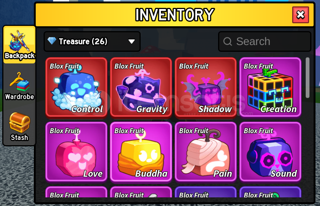Viewport: 320px width, 206px height.
Task: Select the Pain Blox Fruit
Action: (x=206, y=152)
